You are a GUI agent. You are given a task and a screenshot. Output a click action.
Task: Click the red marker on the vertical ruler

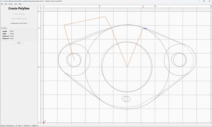[x=39, y=28]
